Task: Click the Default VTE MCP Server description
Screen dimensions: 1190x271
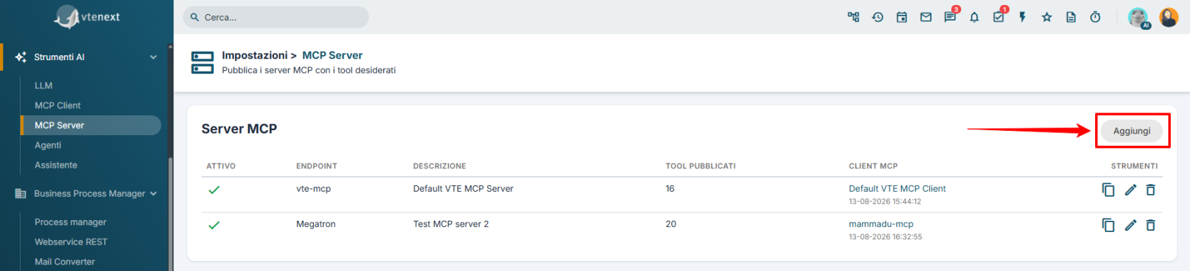Action: pyautogui.click(x=463, y=189)
